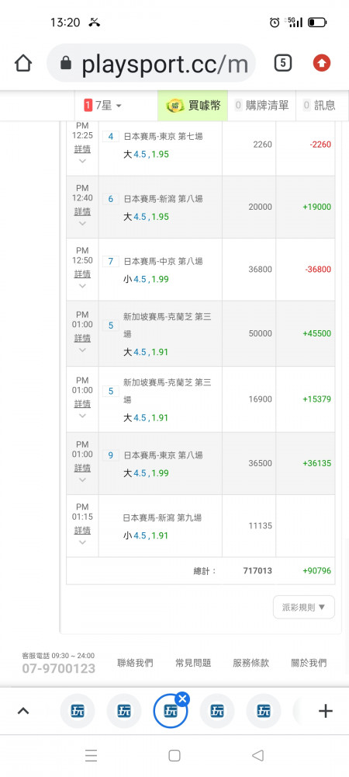
Task: Open the 買噱幣 tab
Action: pyautogui.click(x=193, y=105)
